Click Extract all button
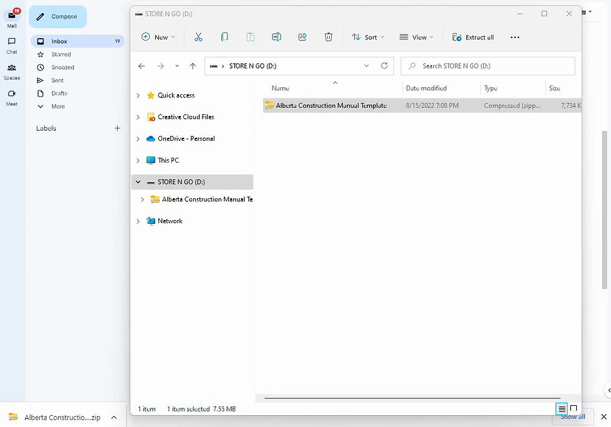This screenshot has height=427, width=611. 473,37
